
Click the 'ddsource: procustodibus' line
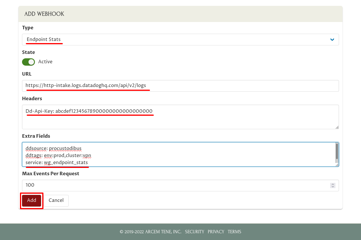coord(53,148)
